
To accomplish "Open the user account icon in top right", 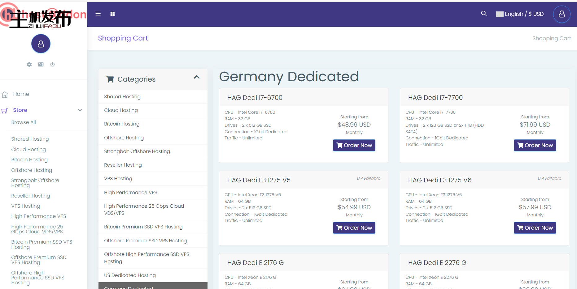I will (x=561, y=14).
